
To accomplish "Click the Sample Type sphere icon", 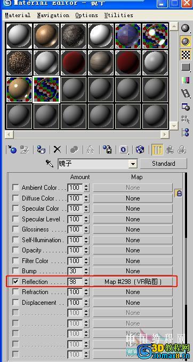I will pyautogui.click(x=186, y=28).
